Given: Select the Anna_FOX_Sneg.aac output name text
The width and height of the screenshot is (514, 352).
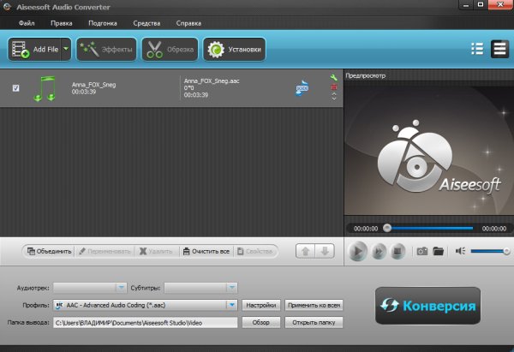Looking at the screenshot, I should pos(212,81).
